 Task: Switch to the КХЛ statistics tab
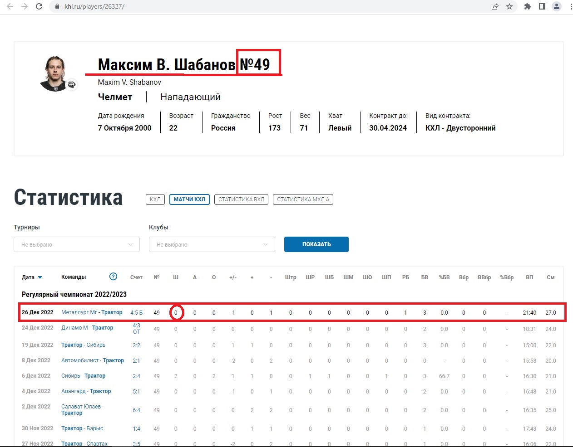155,199
